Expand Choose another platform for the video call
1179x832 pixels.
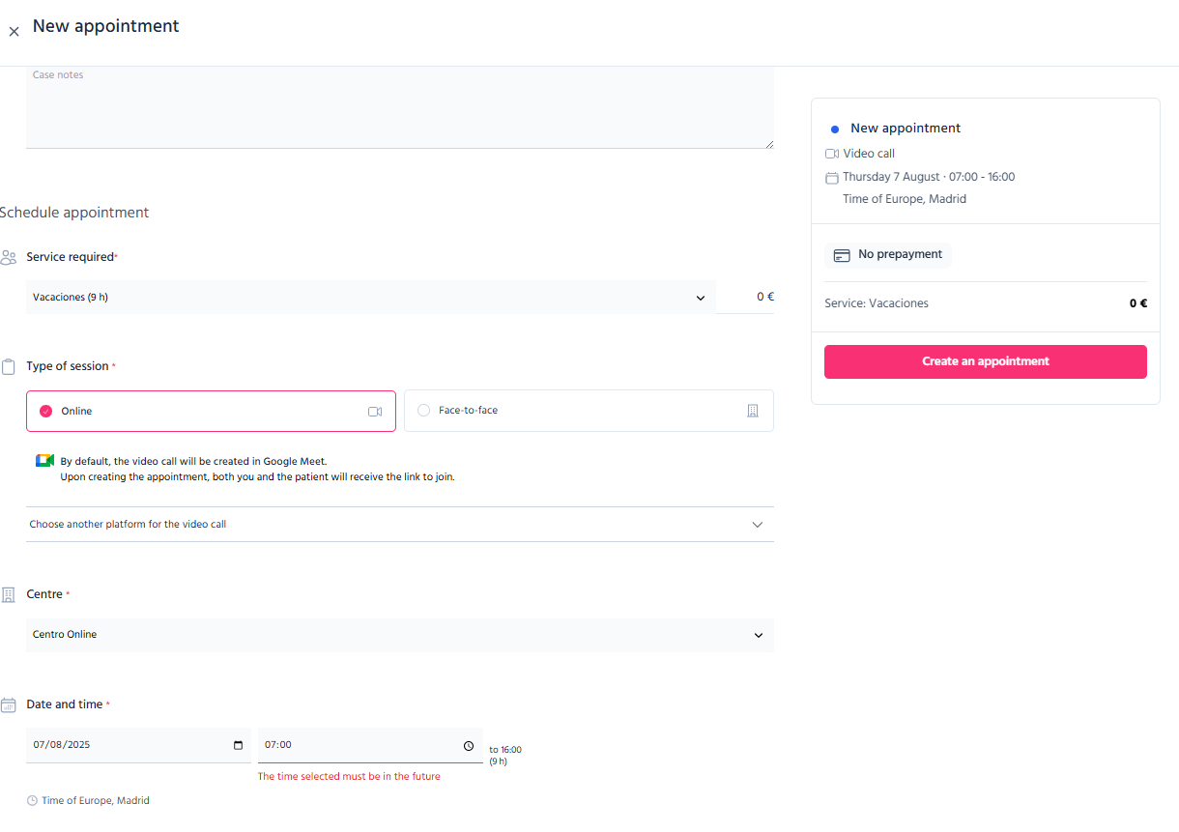click(x=399, y=525)
